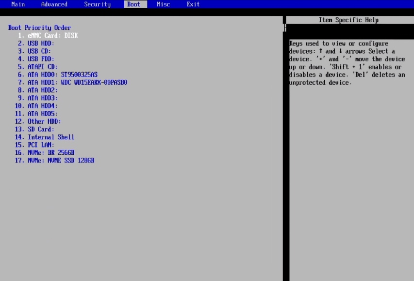Open the Main tab
The image size is (414, 281).
point(18,4)
